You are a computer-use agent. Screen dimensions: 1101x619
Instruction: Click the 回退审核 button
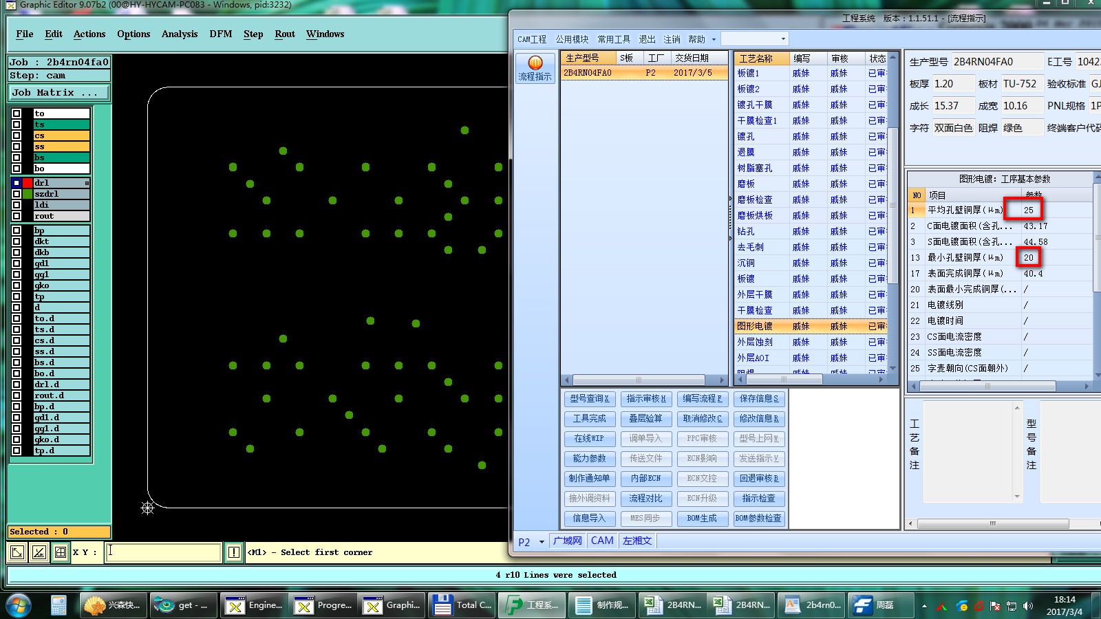pyautogui.click(x=759, y=478)
